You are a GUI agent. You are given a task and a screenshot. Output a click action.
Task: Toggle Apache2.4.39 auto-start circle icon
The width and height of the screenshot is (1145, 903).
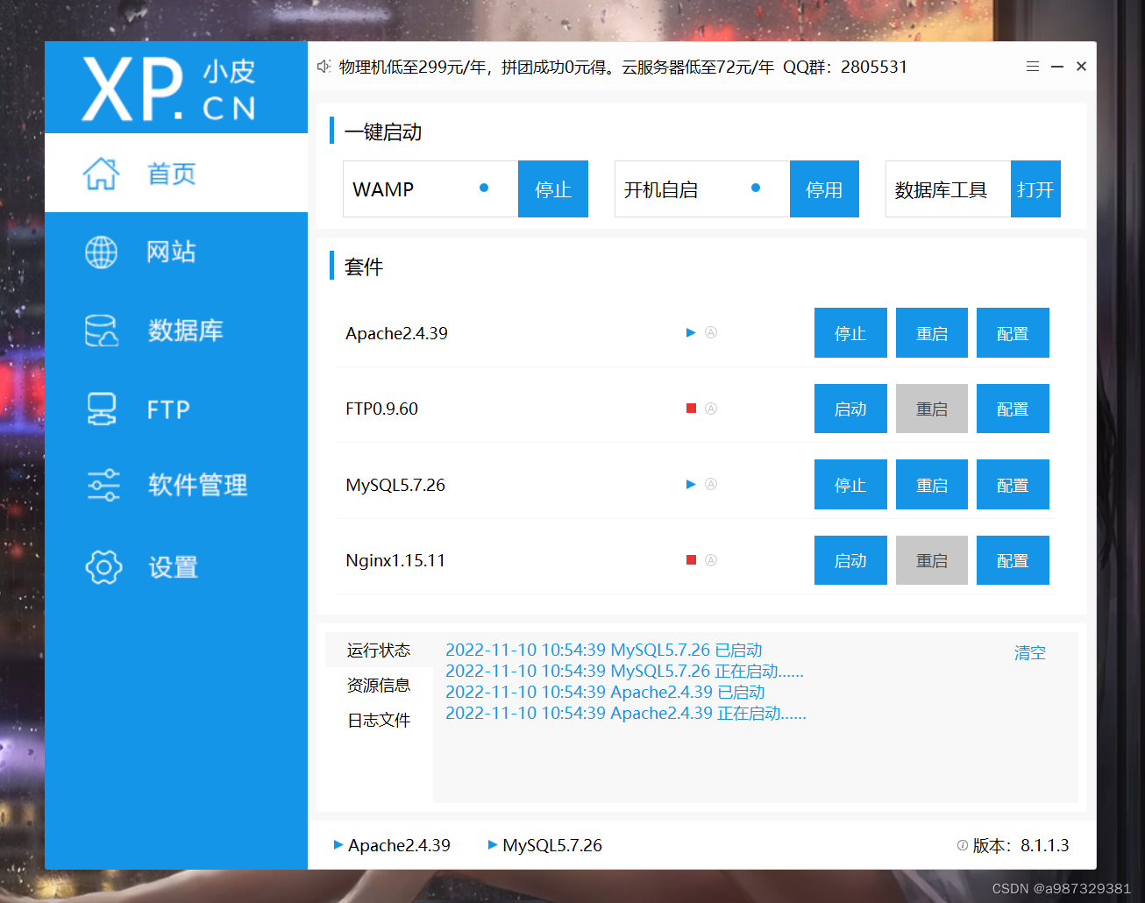711,332
